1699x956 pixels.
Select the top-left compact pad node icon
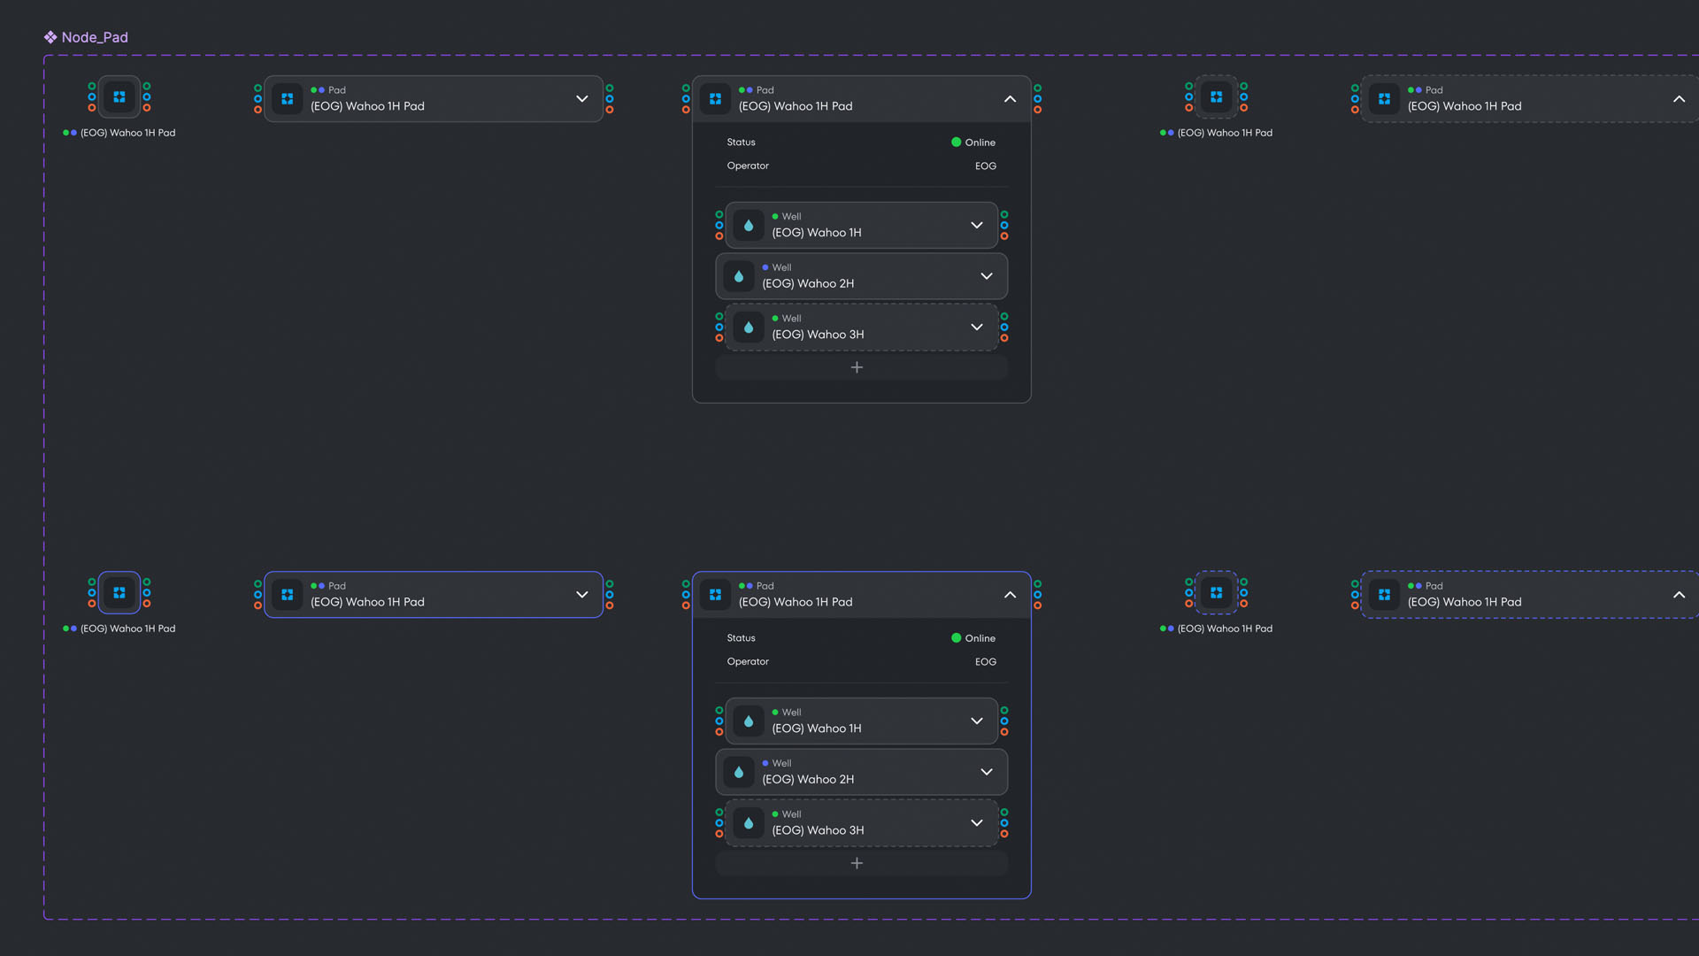119,97
